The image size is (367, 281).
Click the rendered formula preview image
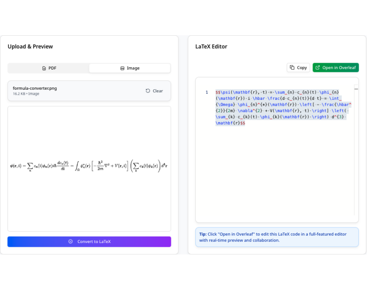pyautogui.click(x=89, y=165)
